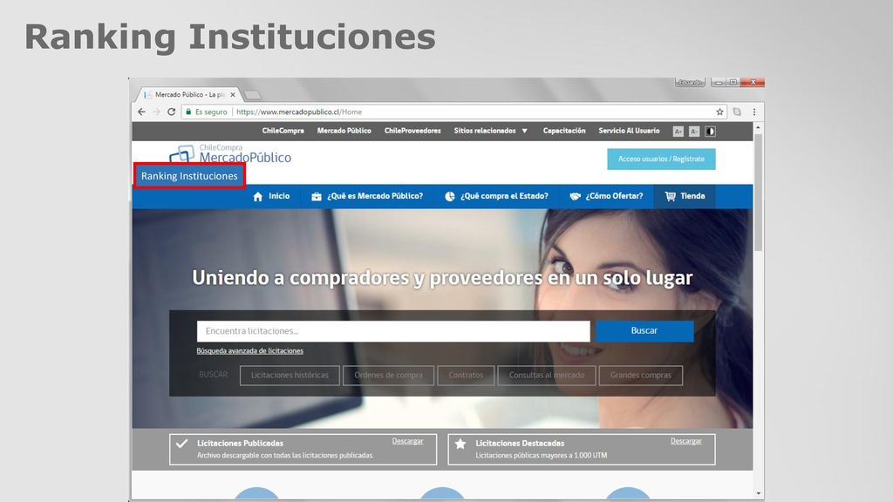Click scrollbar down arrow

coord(758,494)
